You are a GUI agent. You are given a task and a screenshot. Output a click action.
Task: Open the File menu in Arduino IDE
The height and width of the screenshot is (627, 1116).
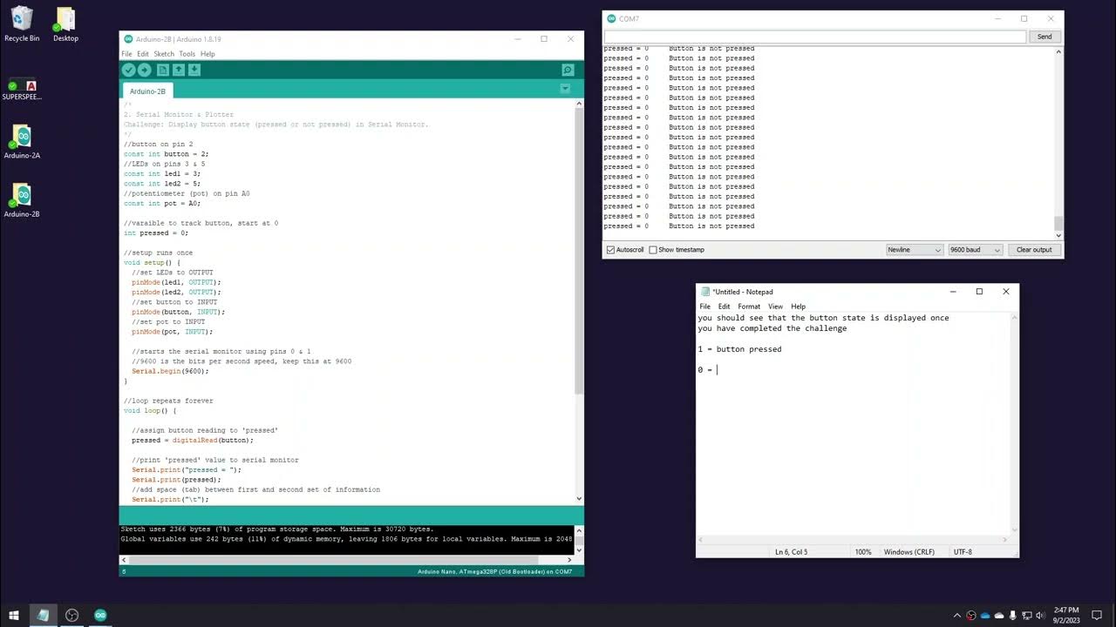click(x=127, y=54)
